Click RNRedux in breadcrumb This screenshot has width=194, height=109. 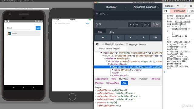(155, 79)
